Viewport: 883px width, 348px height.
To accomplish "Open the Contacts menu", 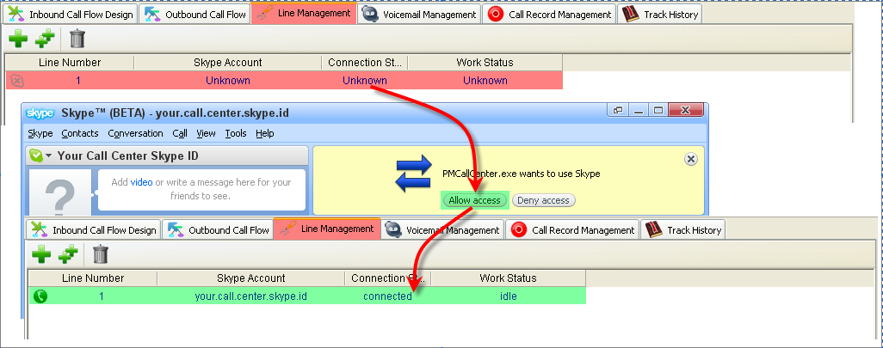I will pos(80,133).
